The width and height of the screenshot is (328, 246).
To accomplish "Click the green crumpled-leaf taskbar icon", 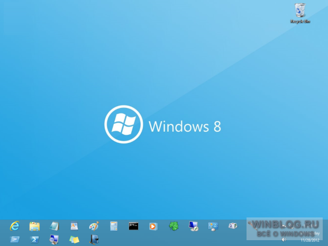I will (174, 226).
